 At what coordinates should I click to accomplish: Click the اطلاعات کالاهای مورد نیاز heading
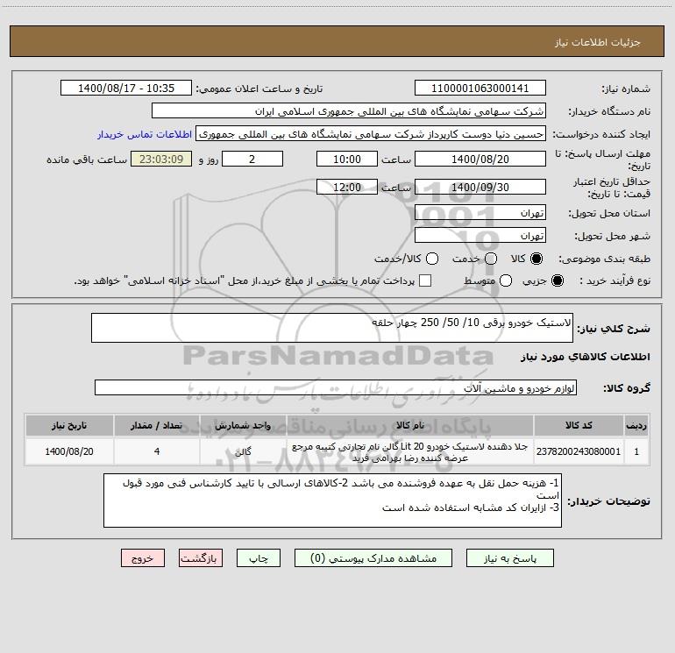point(585,357)
